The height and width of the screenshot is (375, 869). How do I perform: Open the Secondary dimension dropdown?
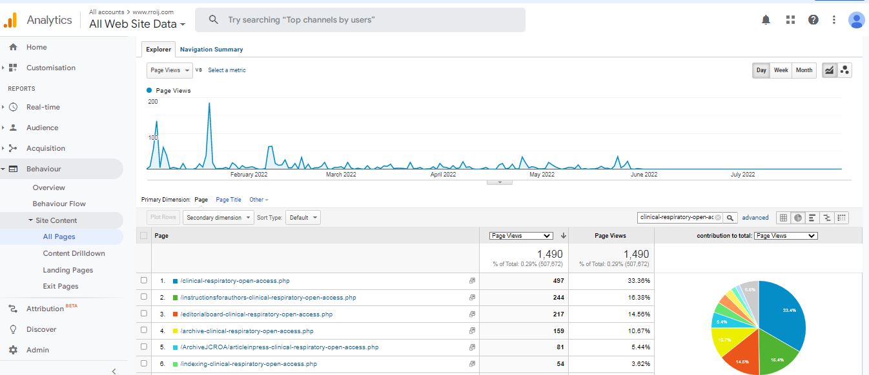tap(218, 218)
